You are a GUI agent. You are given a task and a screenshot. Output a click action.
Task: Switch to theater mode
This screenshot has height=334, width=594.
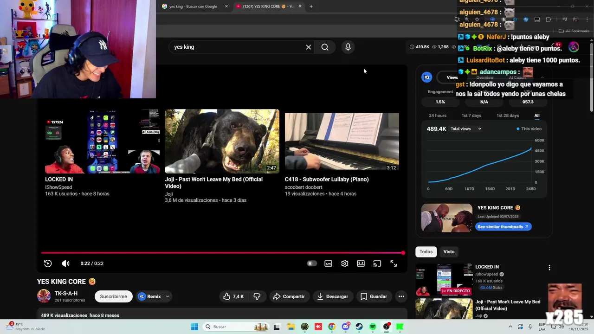[361, 263]
